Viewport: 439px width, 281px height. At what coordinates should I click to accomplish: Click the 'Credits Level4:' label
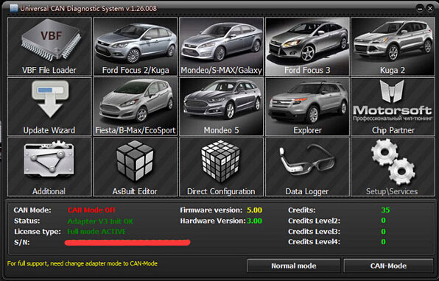click(314, 242)
